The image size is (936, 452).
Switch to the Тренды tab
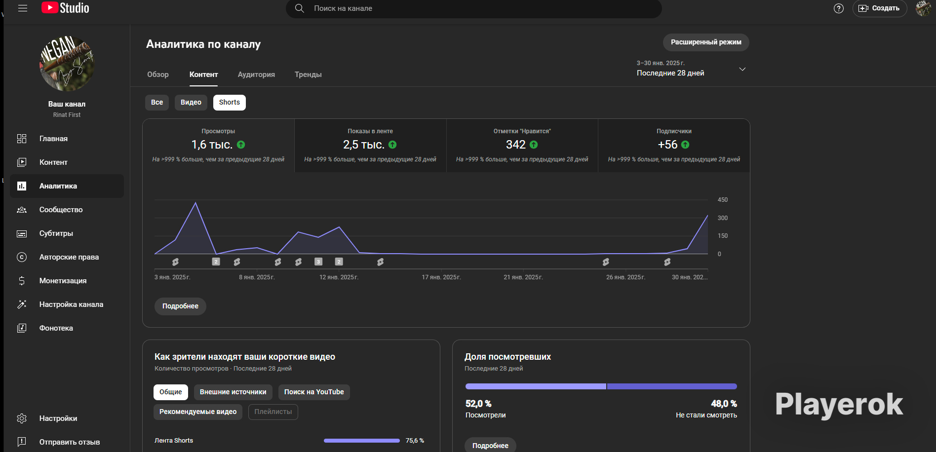308,75
